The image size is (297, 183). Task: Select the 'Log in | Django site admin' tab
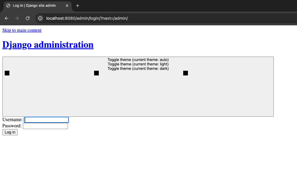point(34,6)
